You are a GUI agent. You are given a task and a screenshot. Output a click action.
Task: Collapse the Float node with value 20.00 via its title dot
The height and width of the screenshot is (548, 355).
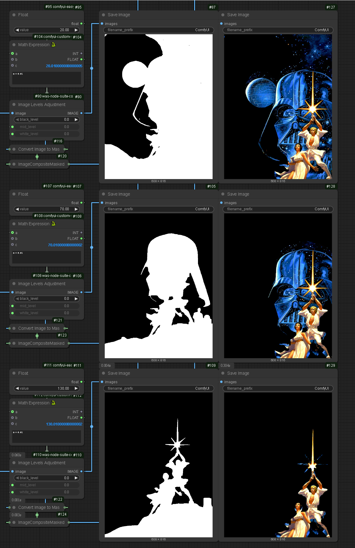(14, 15)
